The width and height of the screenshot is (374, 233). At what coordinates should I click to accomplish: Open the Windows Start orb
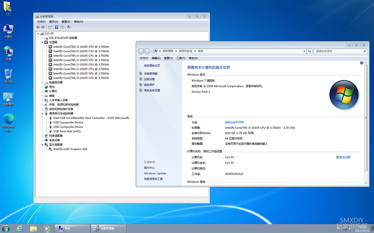coord(6,228)
